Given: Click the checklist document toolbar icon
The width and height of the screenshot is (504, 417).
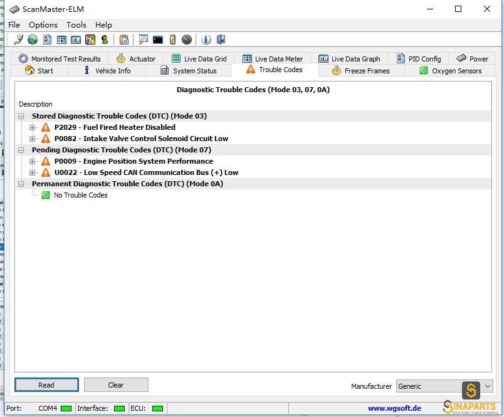Looking at the screenshot, I should [47, 40].
